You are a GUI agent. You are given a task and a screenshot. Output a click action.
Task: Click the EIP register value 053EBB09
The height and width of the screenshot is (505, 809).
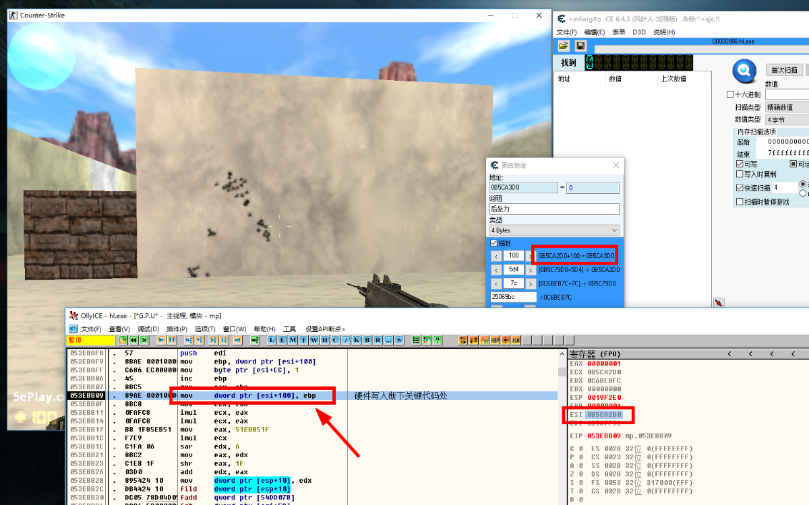pos(604,436)
